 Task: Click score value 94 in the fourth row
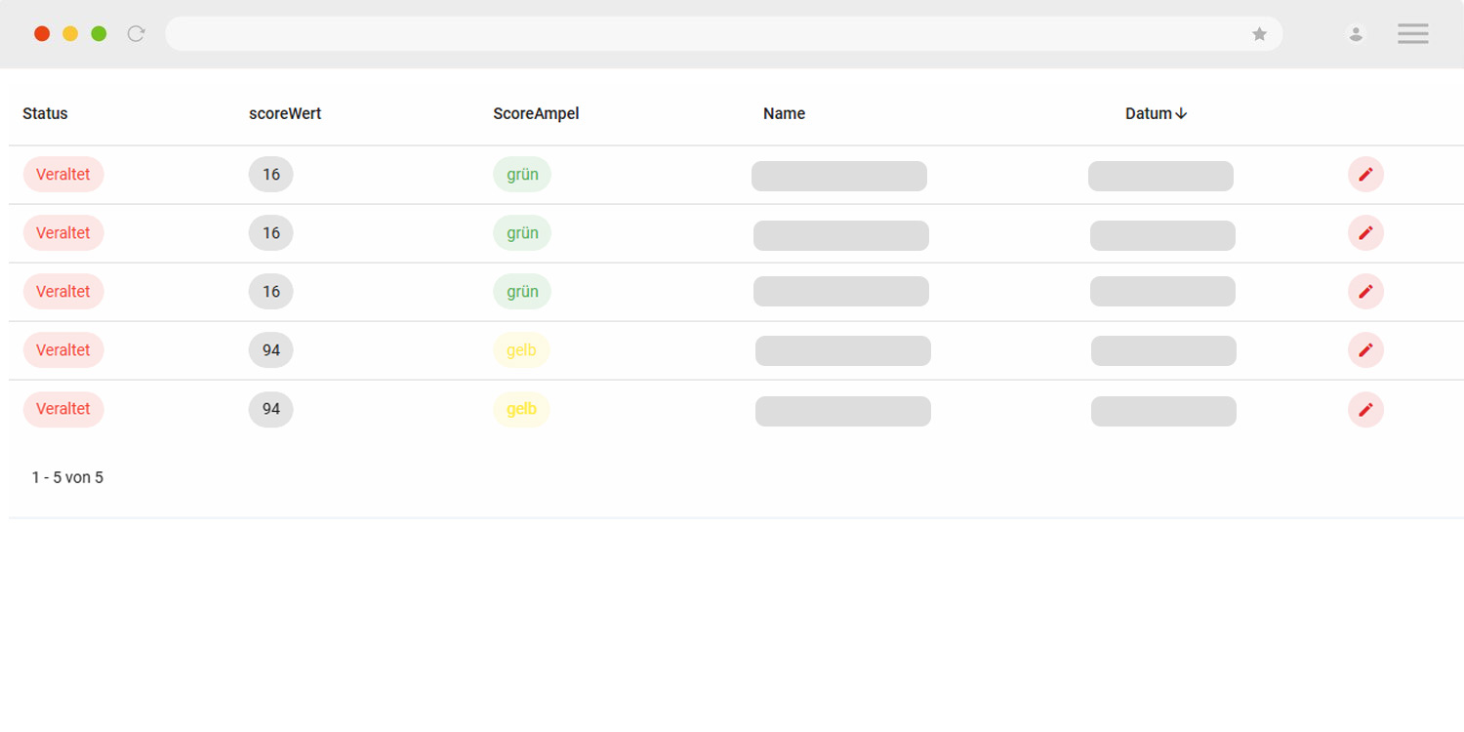(x=271, y=350)
